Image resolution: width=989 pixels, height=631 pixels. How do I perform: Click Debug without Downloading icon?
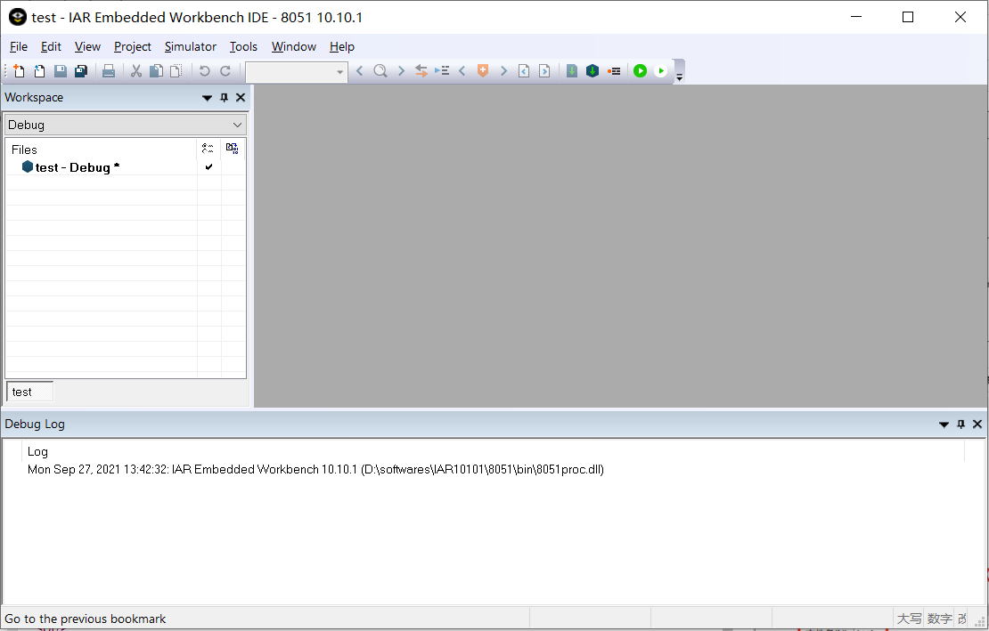click(x=660, y=71)
